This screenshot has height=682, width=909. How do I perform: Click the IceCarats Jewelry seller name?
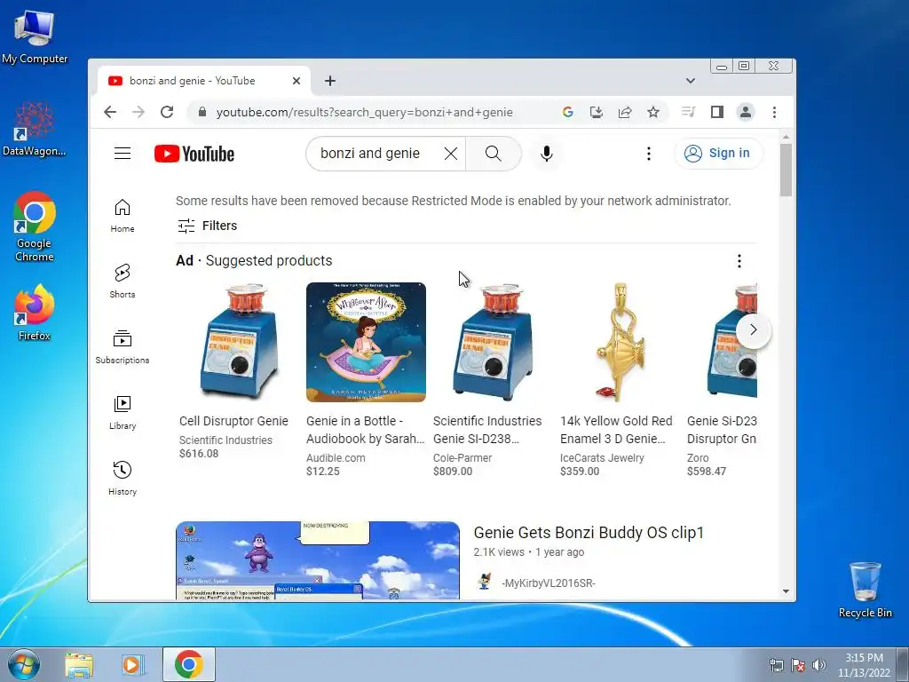(x=602, y=457)
